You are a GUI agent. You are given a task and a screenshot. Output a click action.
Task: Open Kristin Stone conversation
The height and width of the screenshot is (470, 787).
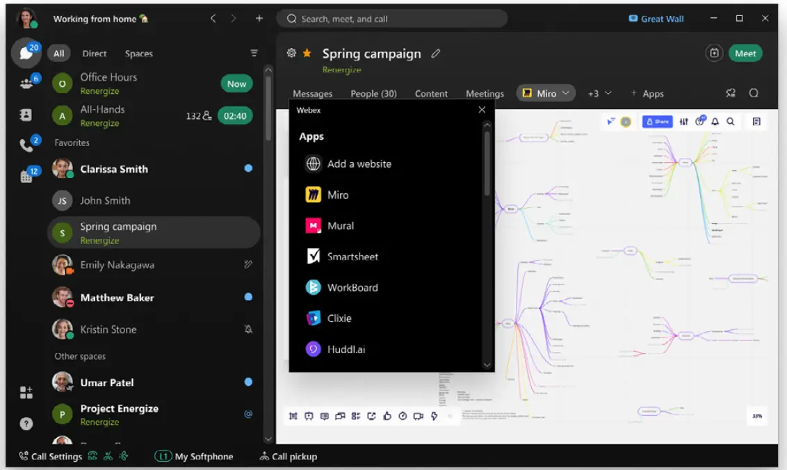[154, 330]
